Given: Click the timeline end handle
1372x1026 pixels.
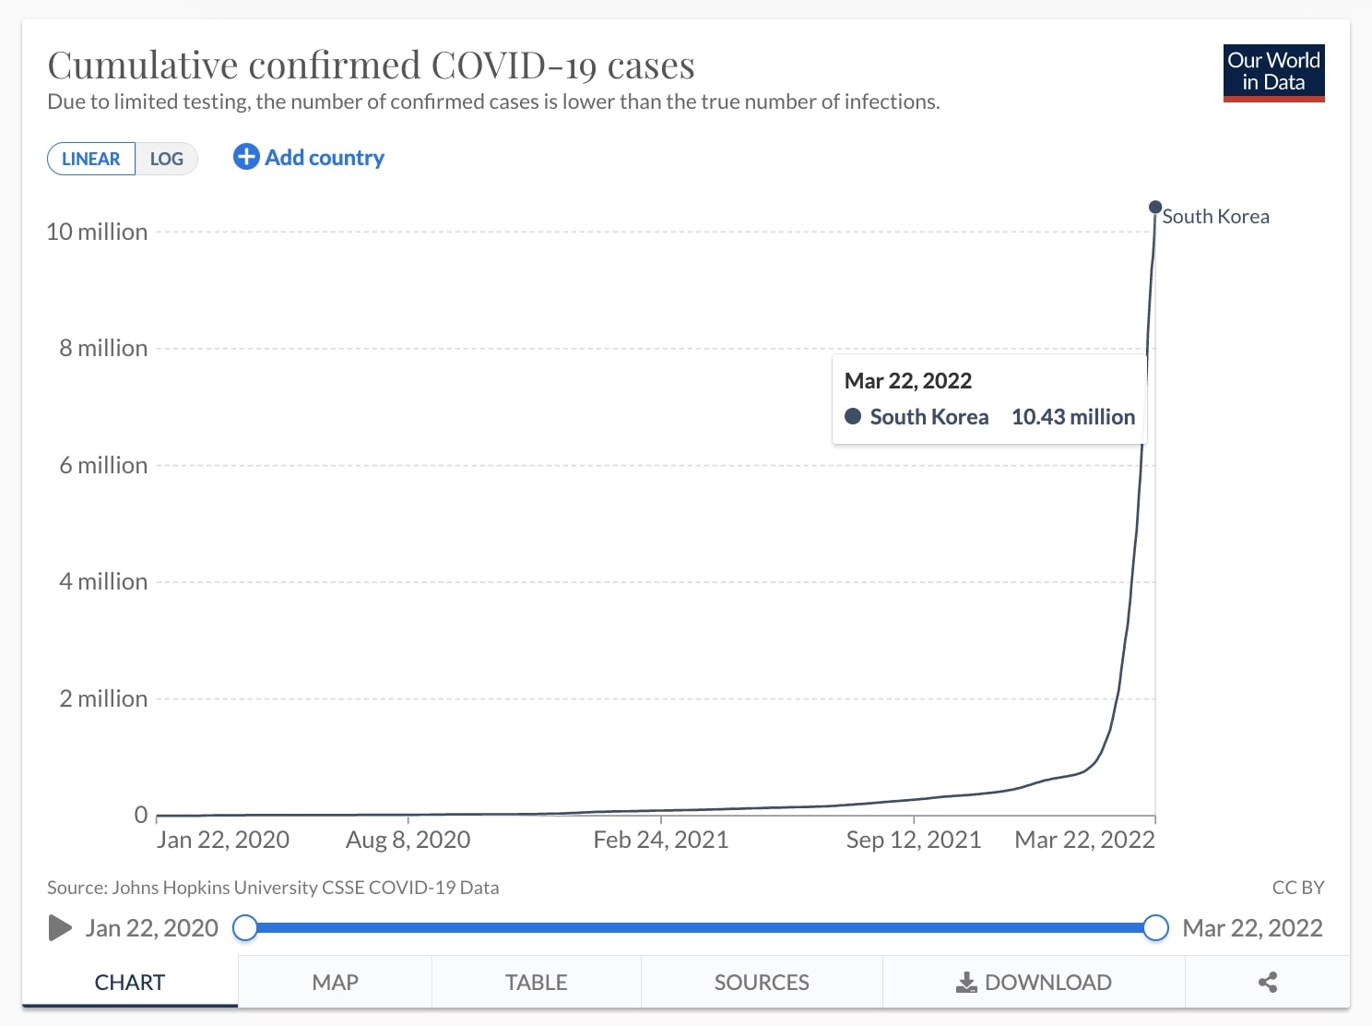Looking at the screenshot, I should 1155,928.
